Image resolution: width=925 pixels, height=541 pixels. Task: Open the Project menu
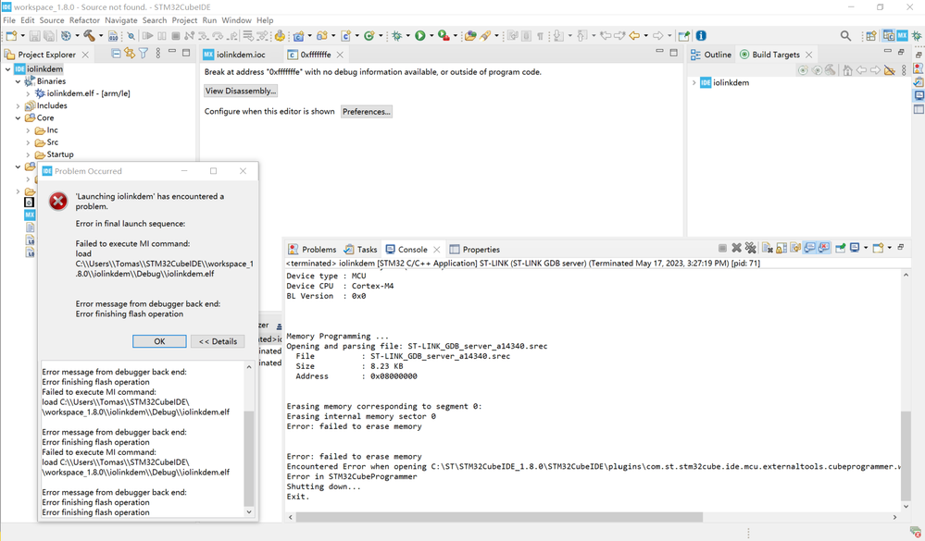coord(184,20)
